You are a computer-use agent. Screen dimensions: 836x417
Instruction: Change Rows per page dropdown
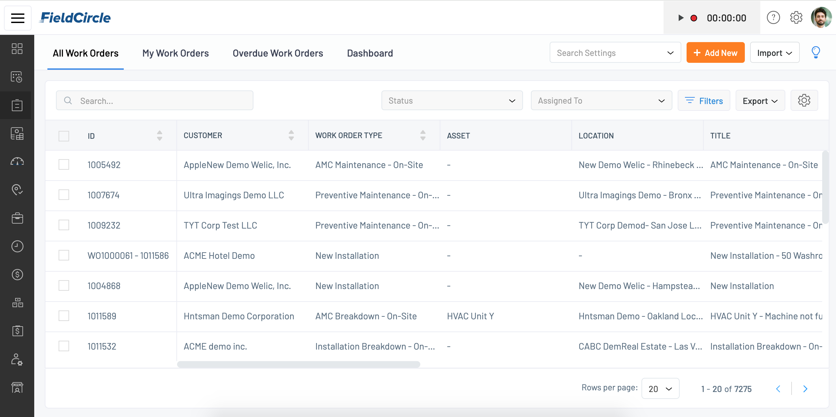(x=660, y=389)
